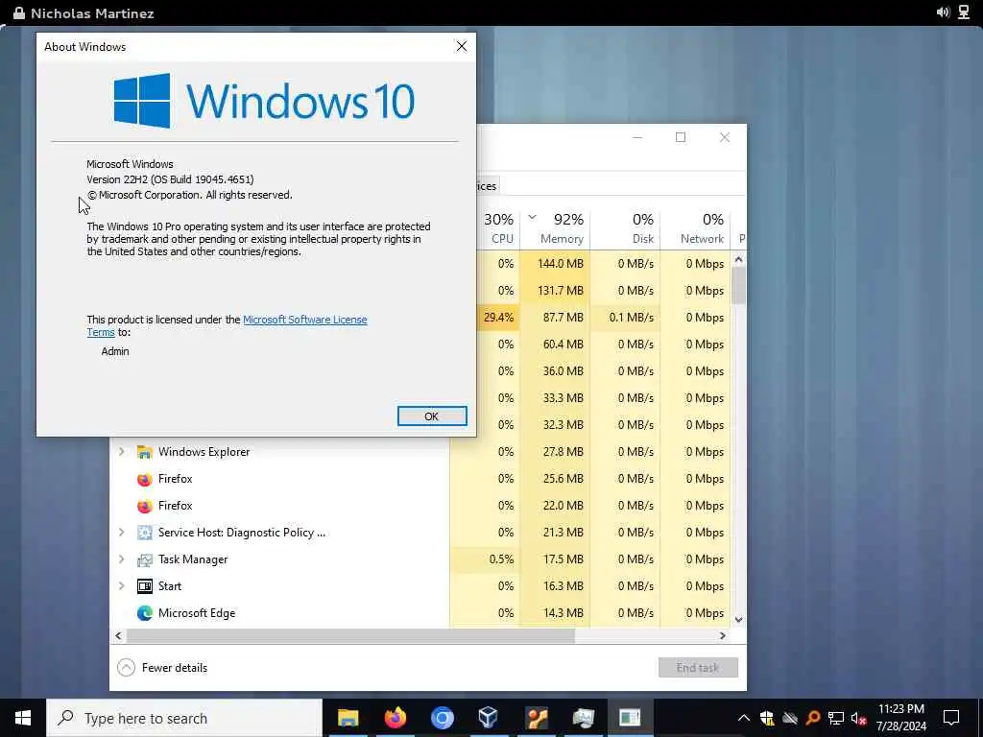Sort processes by Memory column
Image resolution: width=983 pixels, height=737 pixels.
[x=556, y=228]
